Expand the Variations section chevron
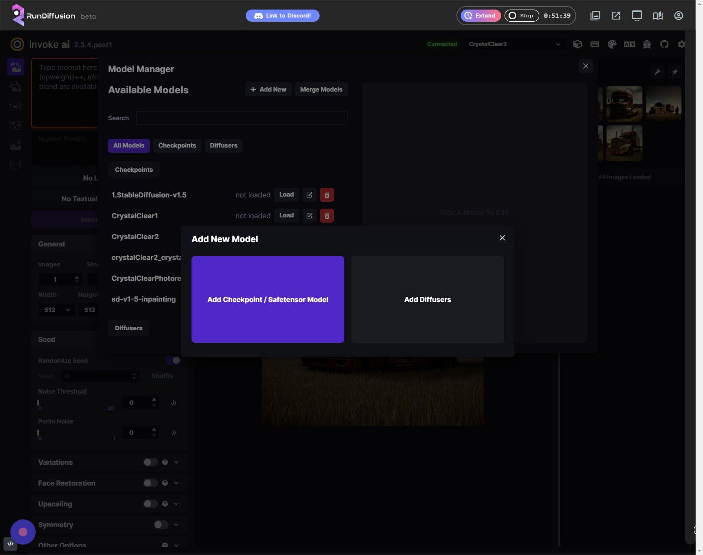The height and width of the screenshot is (555, 703). [176, 462]
